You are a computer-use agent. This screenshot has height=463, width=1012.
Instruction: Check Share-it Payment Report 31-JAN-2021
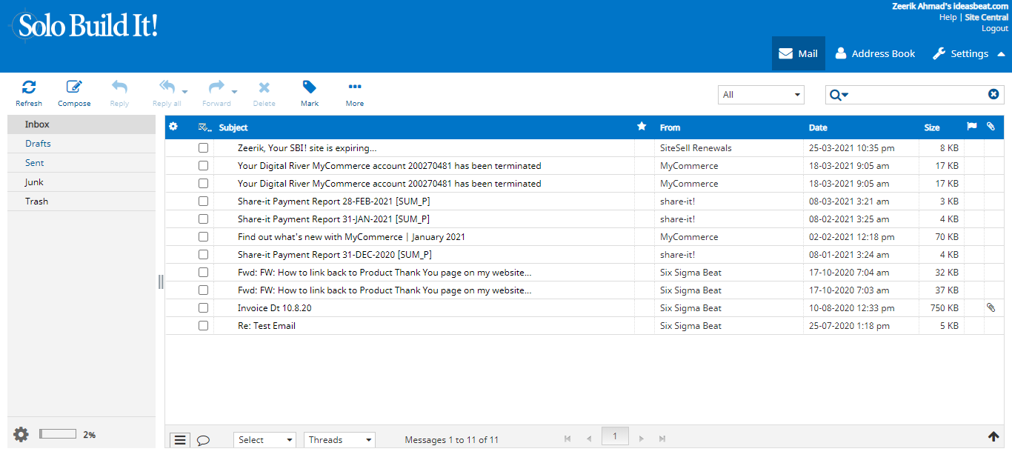[x=204, y=219]
